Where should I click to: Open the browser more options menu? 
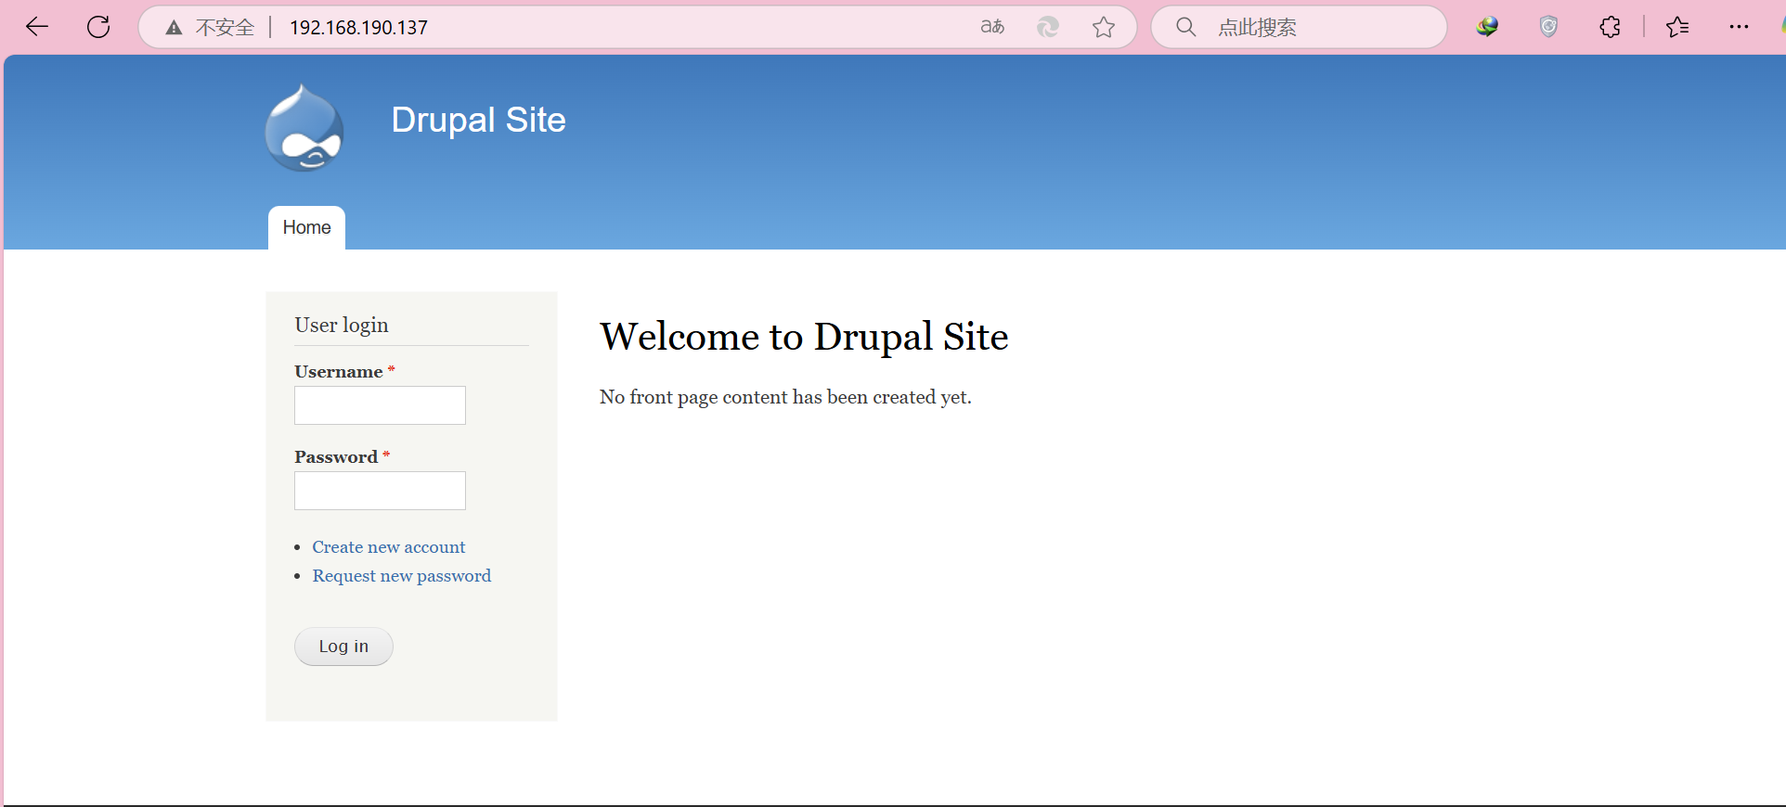[x=1739, y=27]
